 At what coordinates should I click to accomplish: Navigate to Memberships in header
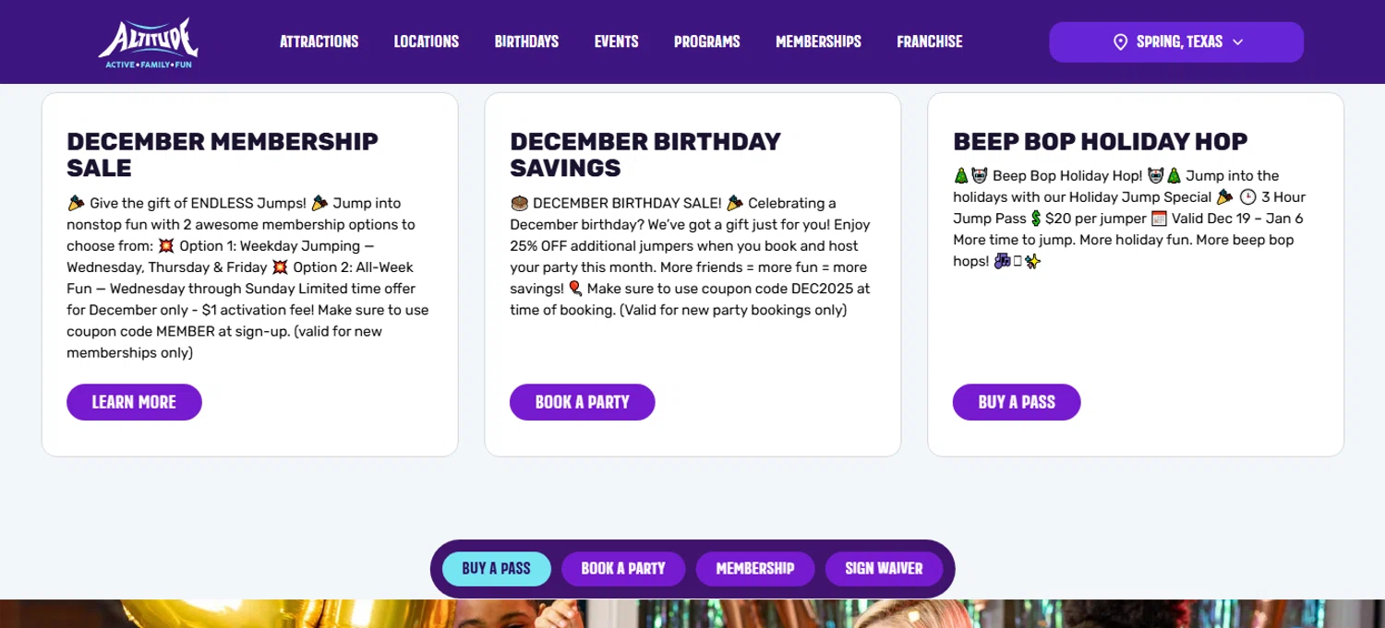pyautogui.click(x=818, y=41)
